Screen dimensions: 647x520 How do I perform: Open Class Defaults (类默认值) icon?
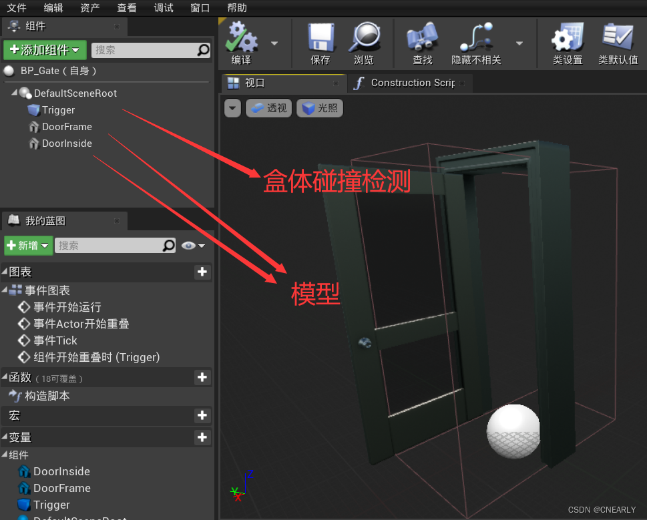tap(618, 37)
